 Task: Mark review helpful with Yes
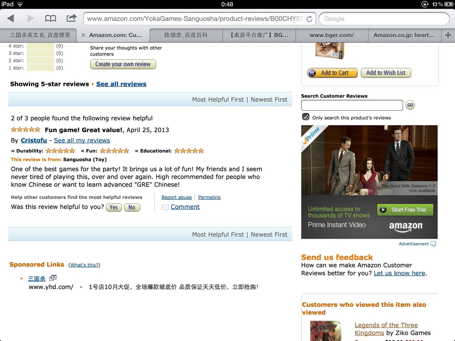click(114, 207)
